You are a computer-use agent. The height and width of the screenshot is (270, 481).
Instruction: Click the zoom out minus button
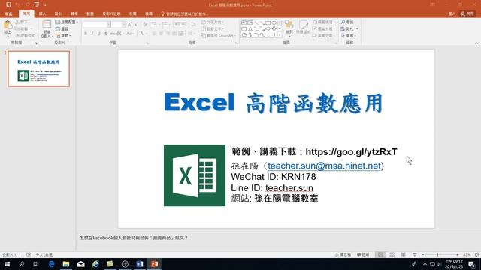(x=423, y=254)
